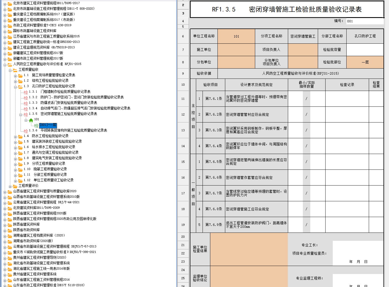The width and height of the screenshot is (389, 287).
Task: Click the 人民防空工程质量验收与评价标准(RFJ01-2015) cell
Action: [301, 74]
